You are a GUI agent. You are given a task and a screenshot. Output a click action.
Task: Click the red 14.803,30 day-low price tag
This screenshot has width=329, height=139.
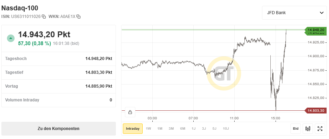coord(315,111)
